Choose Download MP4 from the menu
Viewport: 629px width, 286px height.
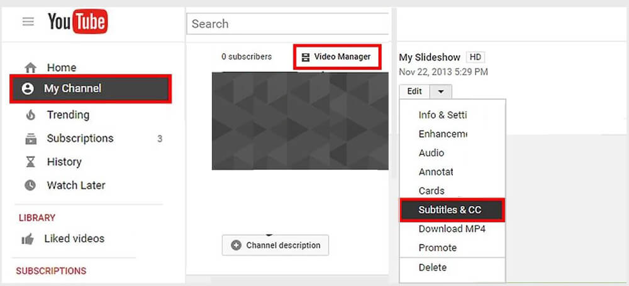452,229
